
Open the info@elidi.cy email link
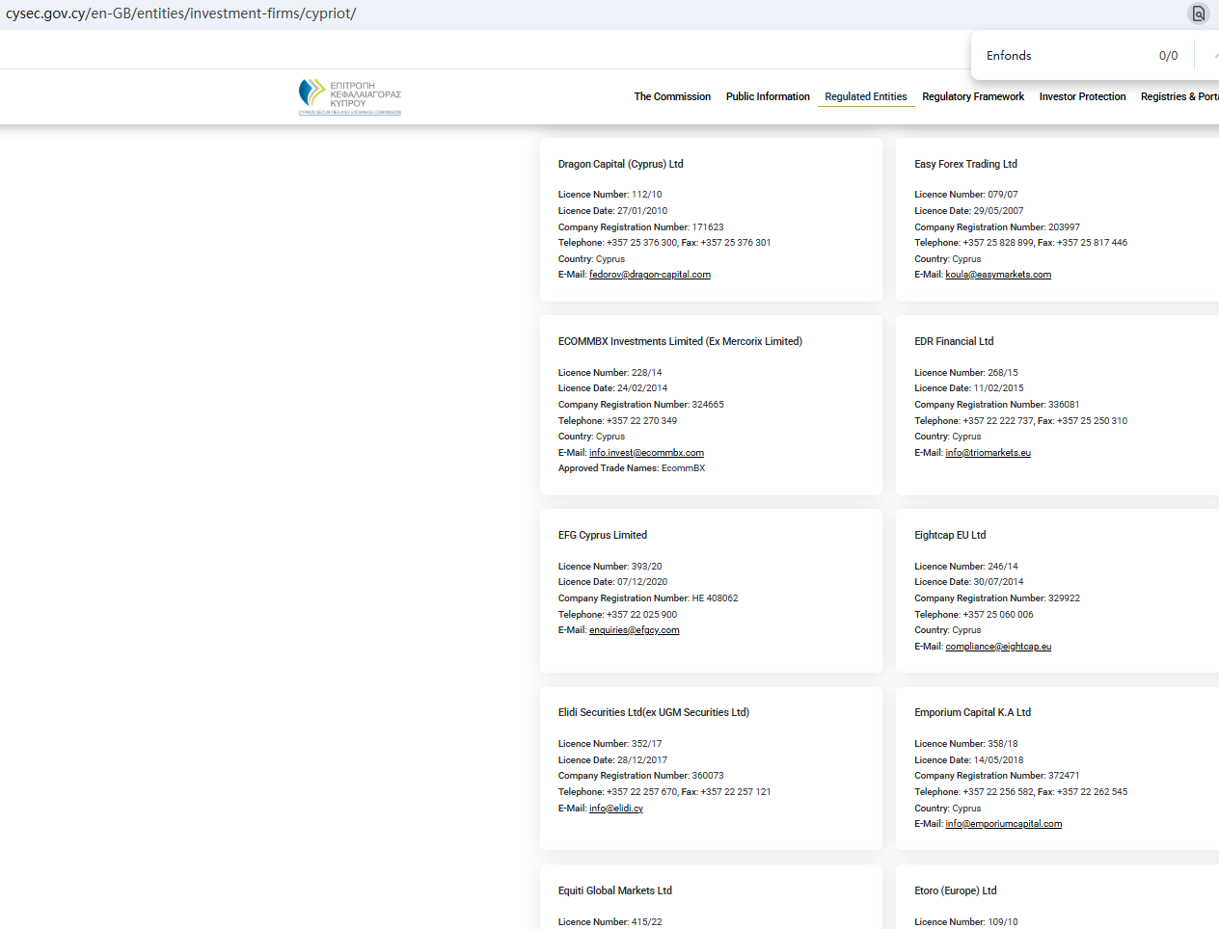615,809
